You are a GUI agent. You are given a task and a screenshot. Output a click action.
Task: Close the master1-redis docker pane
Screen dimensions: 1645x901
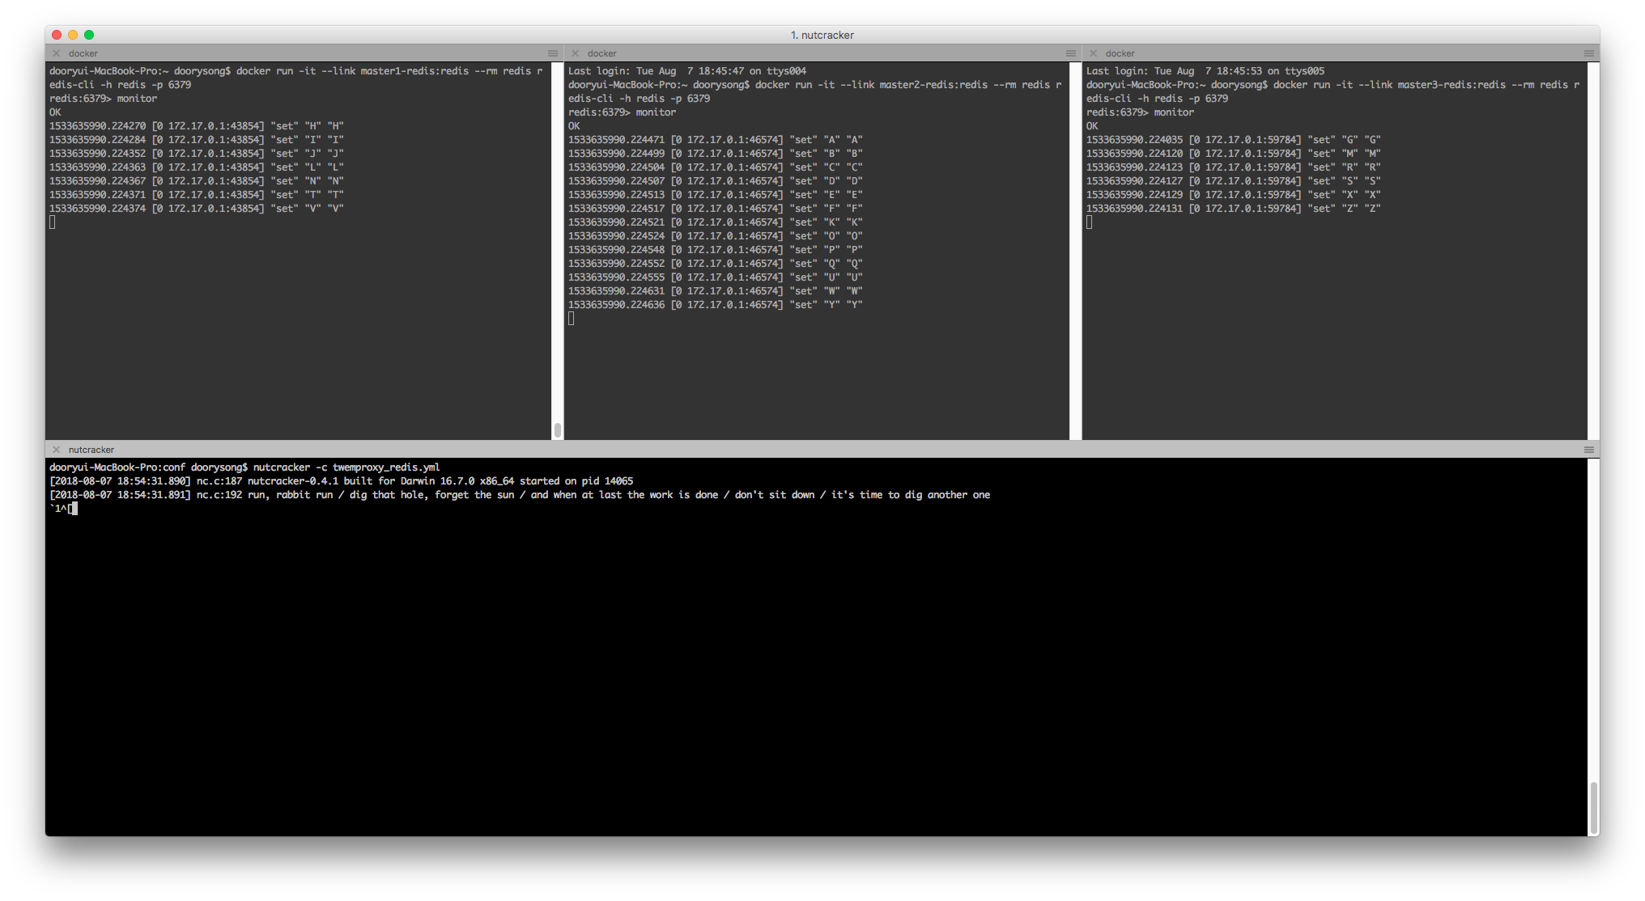point(57,53)
